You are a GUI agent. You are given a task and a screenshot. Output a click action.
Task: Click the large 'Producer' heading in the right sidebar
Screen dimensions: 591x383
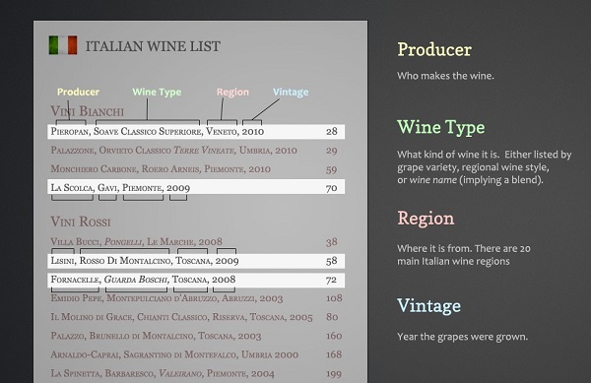pos(434,49)
